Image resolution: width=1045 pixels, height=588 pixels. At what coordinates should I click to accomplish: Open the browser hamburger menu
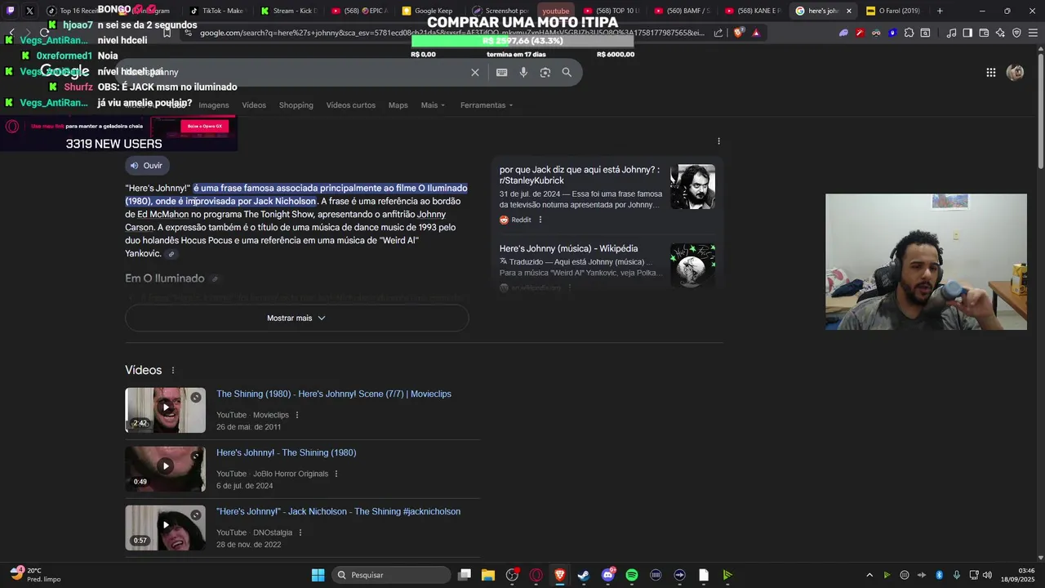(x=1033, y=33)
